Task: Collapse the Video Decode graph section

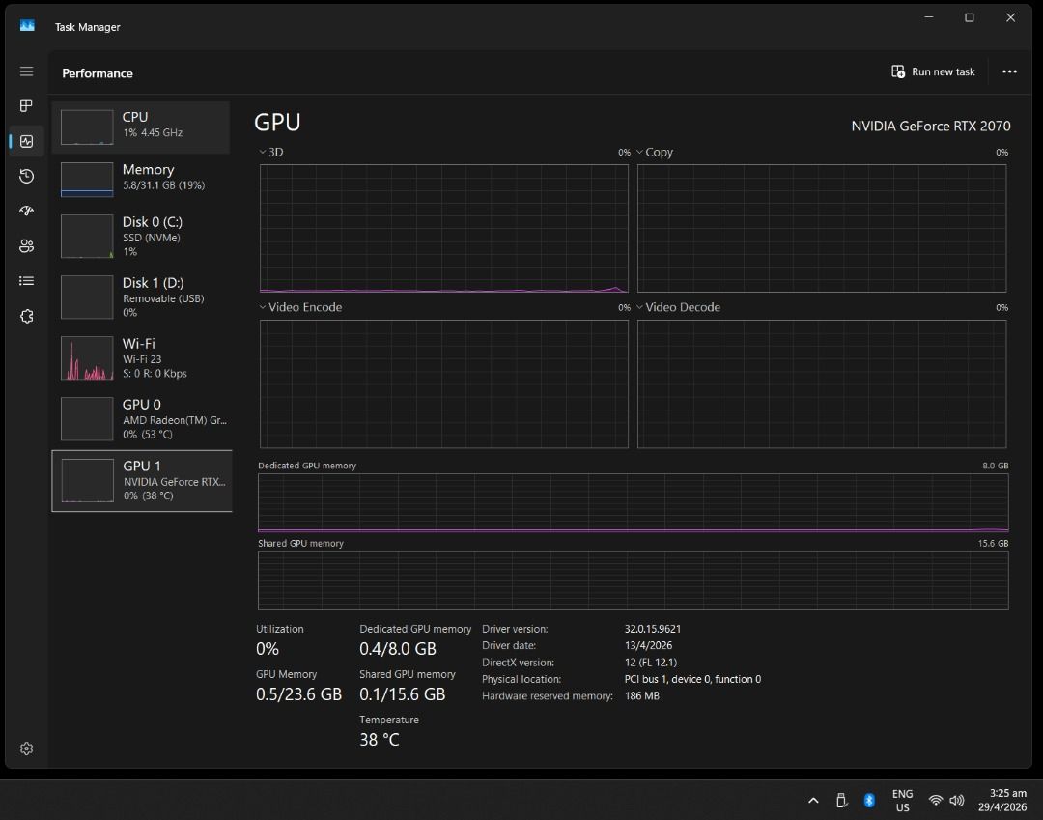Action: 638,307
